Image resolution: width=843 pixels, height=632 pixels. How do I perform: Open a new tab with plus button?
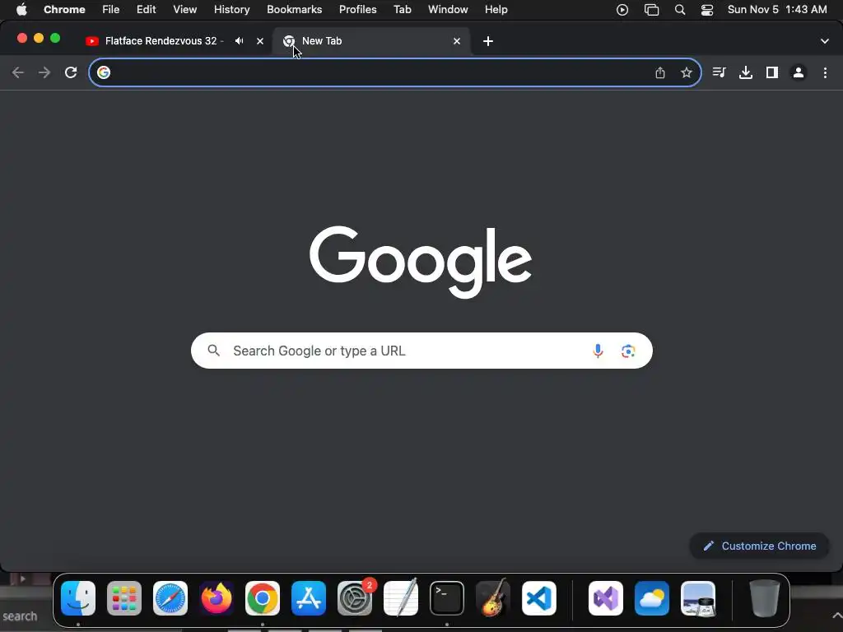pos(488,41)
